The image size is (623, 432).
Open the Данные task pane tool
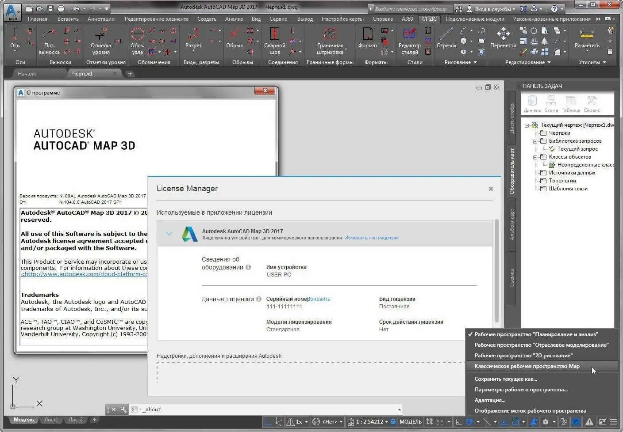[x=532, y=104]
